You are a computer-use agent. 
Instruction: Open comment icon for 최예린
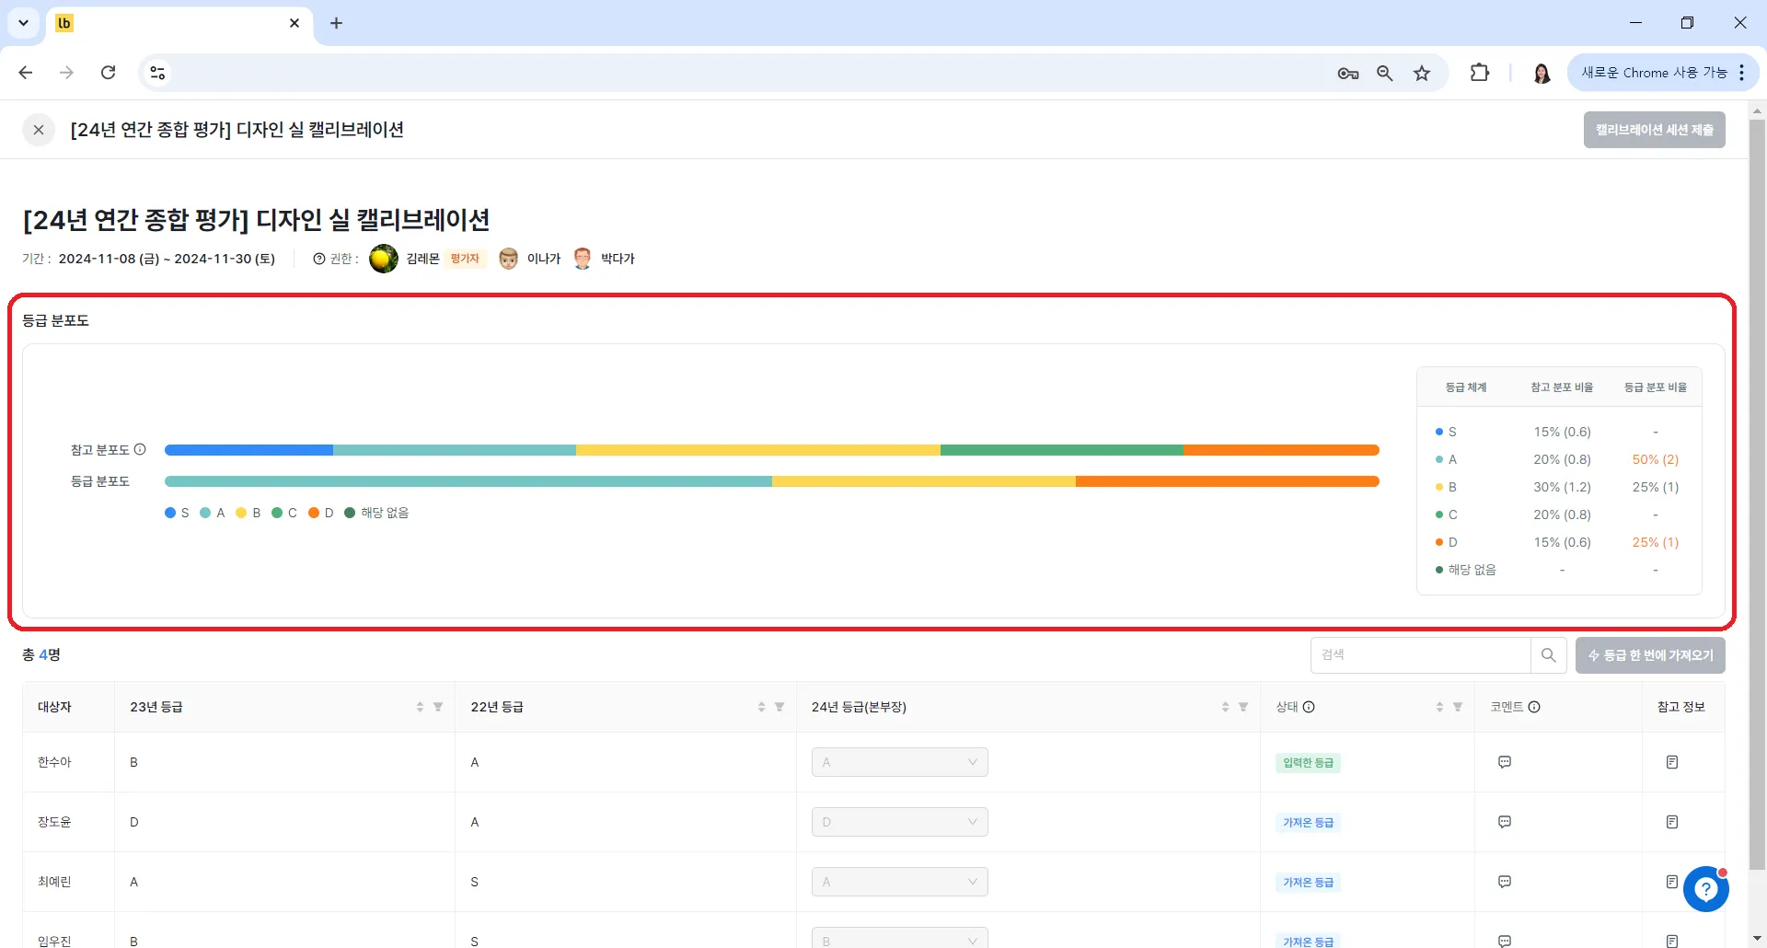coord(1505,882)
